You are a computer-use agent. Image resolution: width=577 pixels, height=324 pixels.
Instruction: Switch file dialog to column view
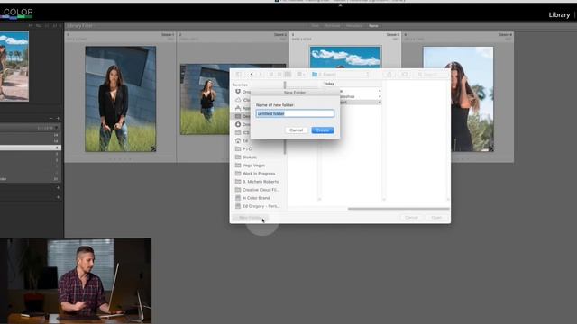288,74
